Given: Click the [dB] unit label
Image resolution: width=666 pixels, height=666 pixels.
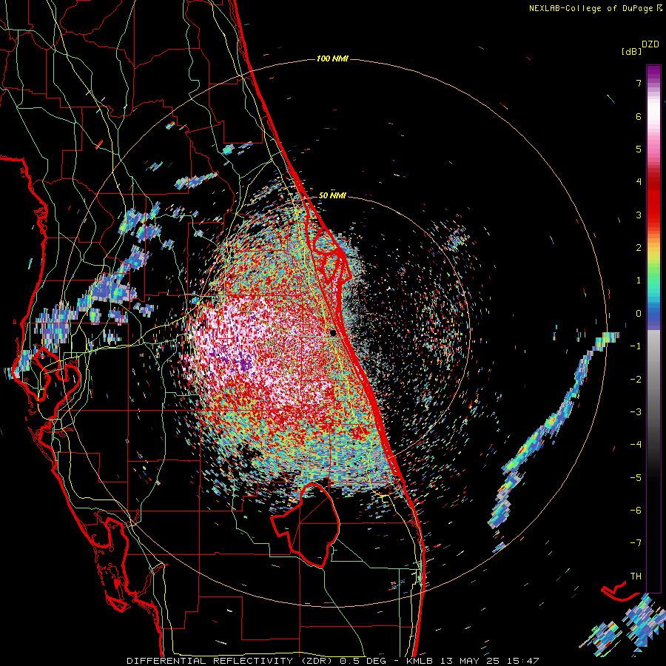Looking at the screenshot, I should (x=631, y=51).
